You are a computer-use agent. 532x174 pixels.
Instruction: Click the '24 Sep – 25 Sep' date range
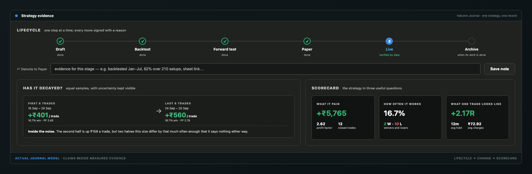coord(177,108)
